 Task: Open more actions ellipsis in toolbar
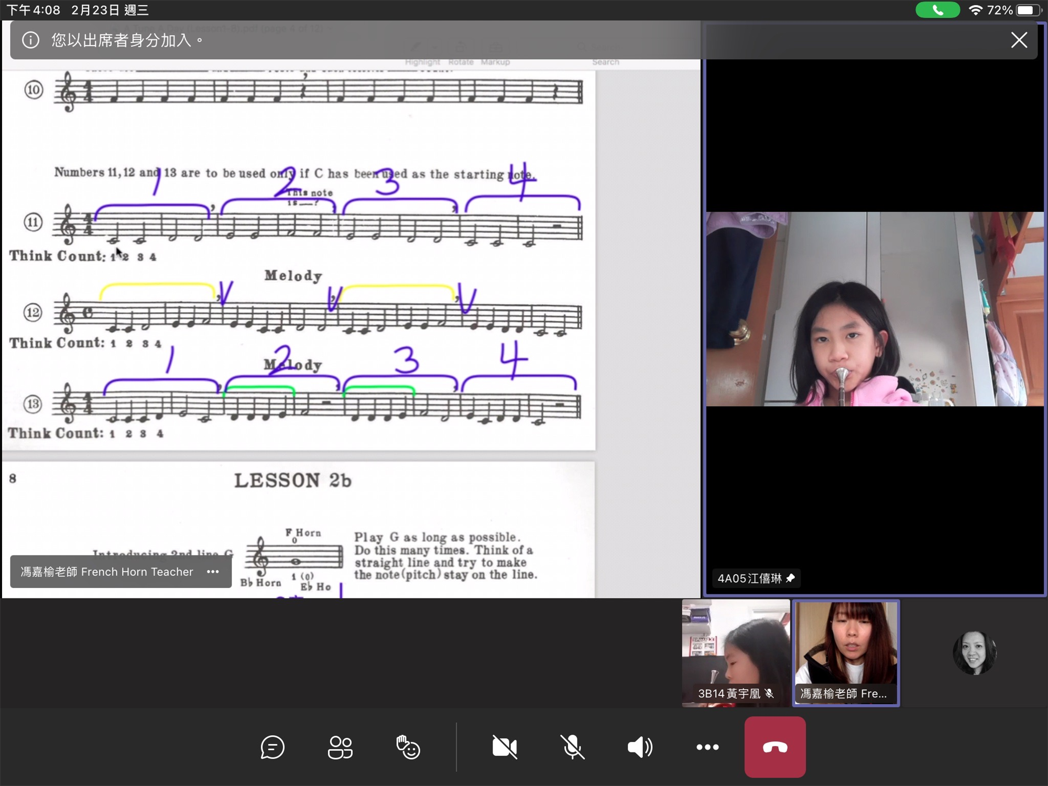[x=707, y=747]
